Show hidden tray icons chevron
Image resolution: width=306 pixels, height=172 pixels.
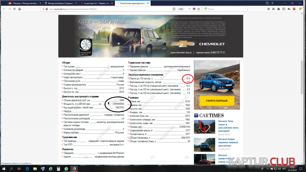(x=268, y=169)
